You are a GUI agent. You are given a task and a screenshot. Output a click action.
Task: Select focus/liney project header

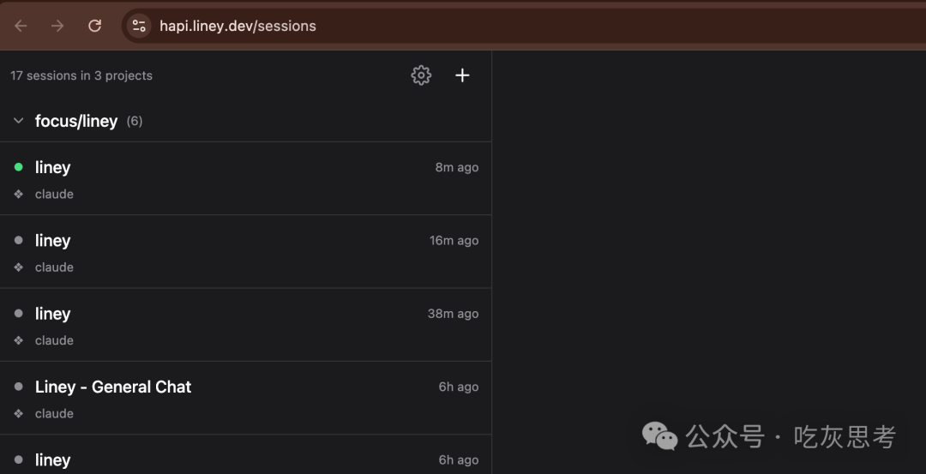pyautogui.click(x=246, y=121)
